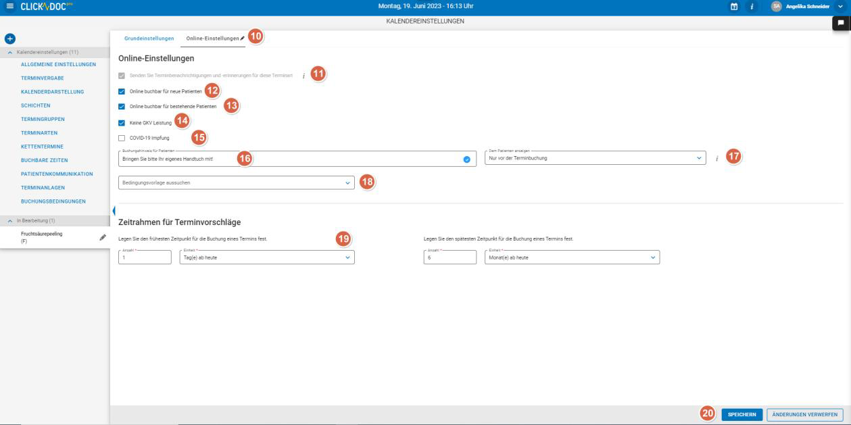Open the Monat(e) ab heute dropdown
Viewport: 851px width, 425px height.
571,257
